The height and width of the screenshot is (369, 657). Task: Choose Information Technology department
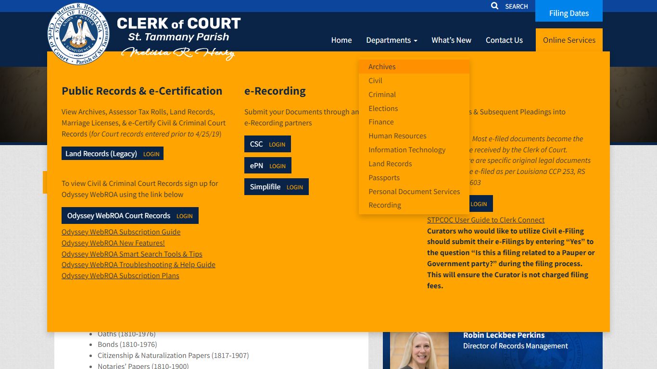click(414, 150)
